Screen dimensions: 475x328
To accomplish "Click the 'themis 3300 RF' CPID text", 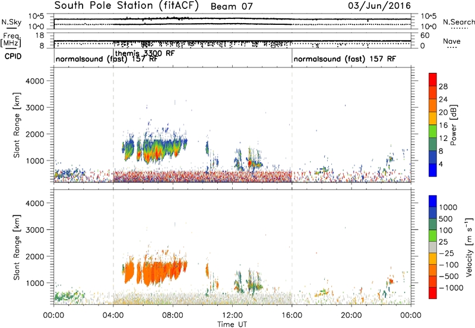I will tap(145, 53).
